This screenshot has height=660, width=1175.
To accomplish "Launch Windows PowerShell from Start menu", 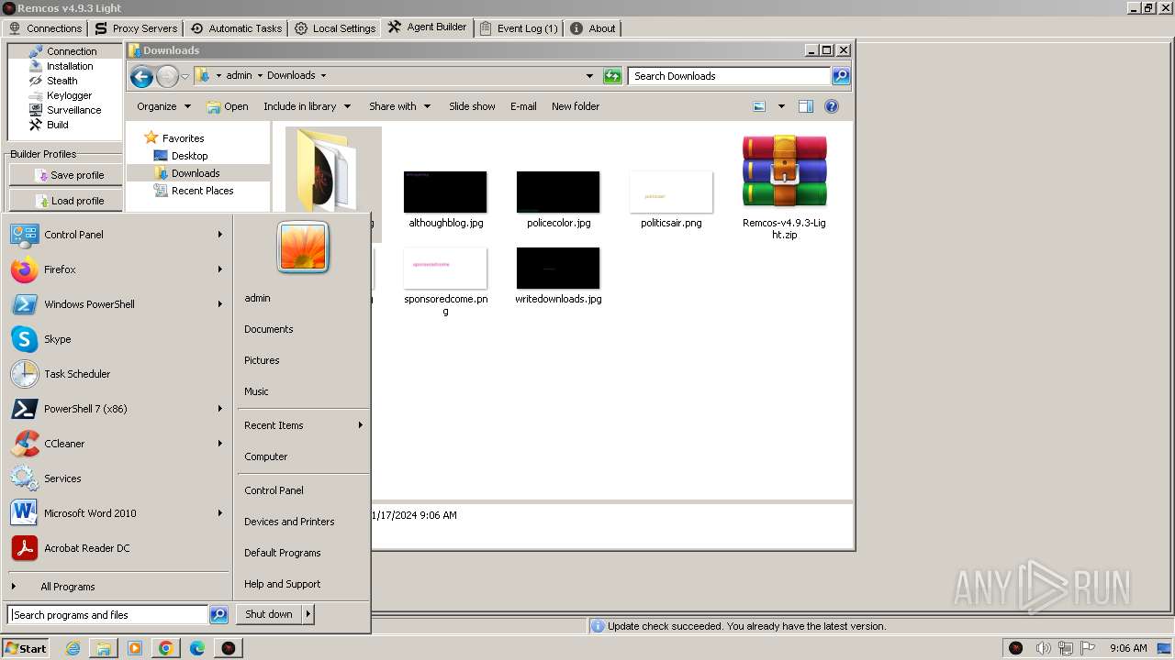I will pos(117,304).
